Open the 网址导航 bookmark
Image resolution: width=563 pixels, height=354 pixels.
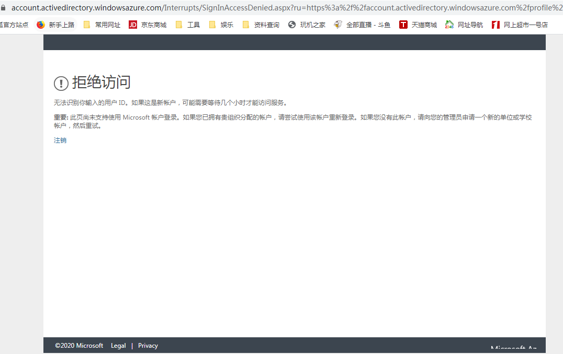coord(464,25)
